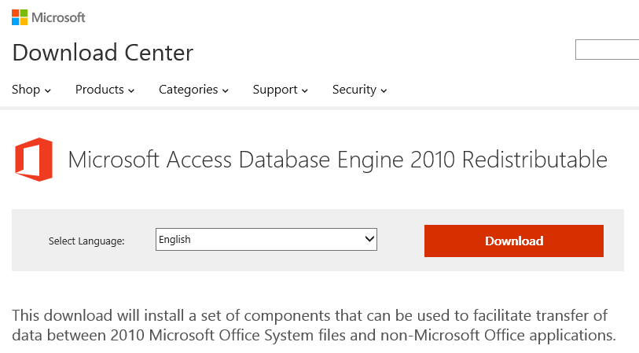Click the Microsoft wordmark text
This screenshot has height=353, width=639.
(58, 17)
